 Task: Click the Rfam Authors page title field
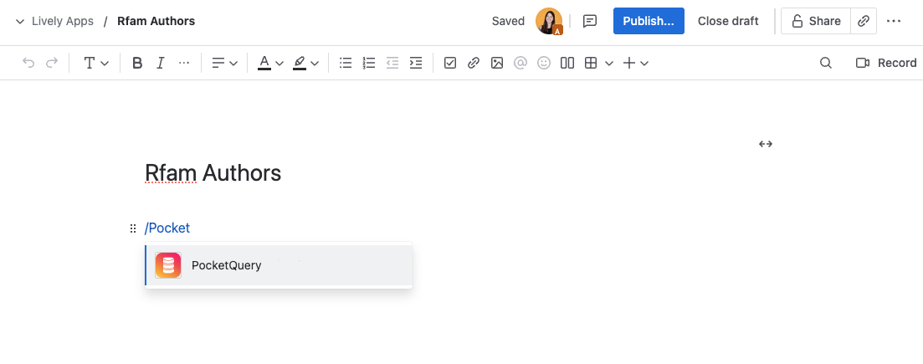coord(213,173)
